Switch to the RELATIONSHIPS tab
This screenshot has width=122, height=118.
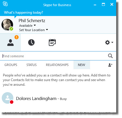pos(57,65)
